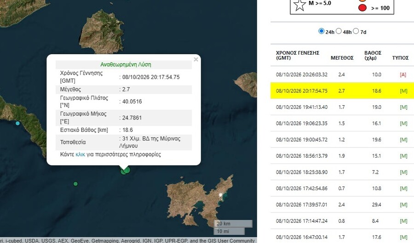Click the large green epicenter marker below the popup
414x243 pixels.
[x=127, y=170]
